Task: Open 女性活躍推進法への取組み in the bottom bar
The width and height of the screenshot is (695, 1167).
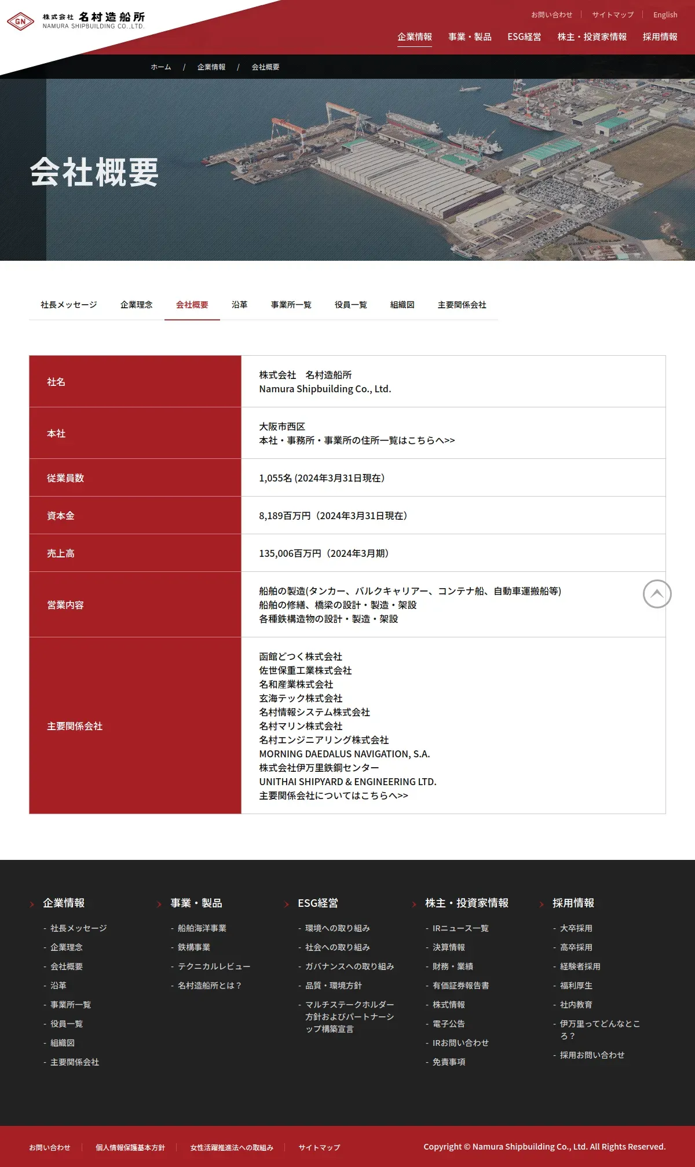Action: tap(232, 1147)
